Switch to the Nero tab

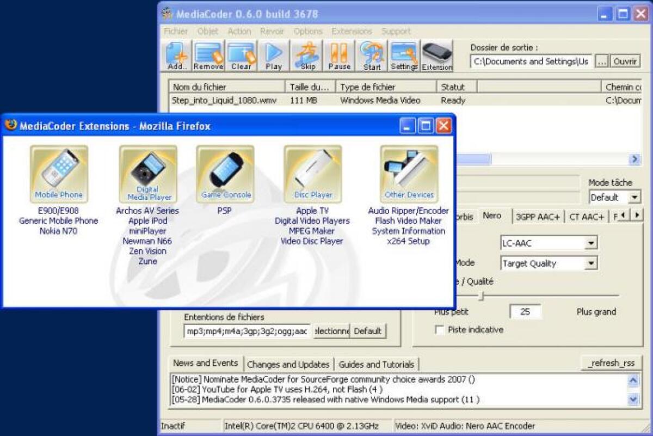tap(491, 216)
